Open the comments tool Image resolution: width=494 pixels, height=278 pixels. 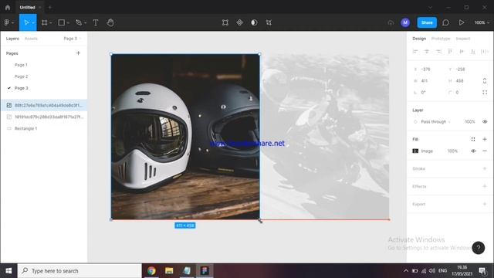click(445, 22)
